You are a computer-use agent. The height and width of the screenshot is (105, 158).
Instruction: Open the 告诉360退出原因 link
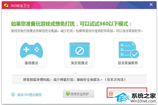(x=29, y=95)
